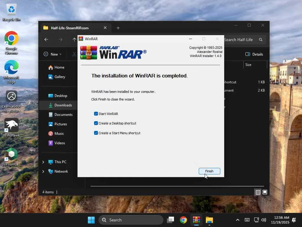Viewport: 302px width, 227px height.
Task: Switch Explorer to large thumbnails view
Action: coord(265,192)
